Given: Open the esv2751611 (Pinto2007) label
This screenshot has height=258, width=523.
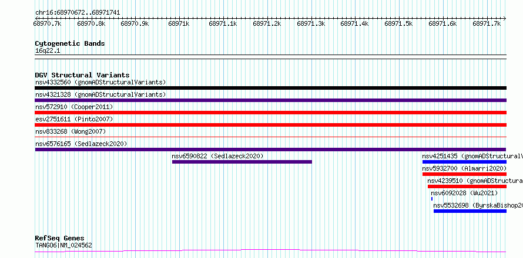Looking at the screenshot, I should point(74,119).
